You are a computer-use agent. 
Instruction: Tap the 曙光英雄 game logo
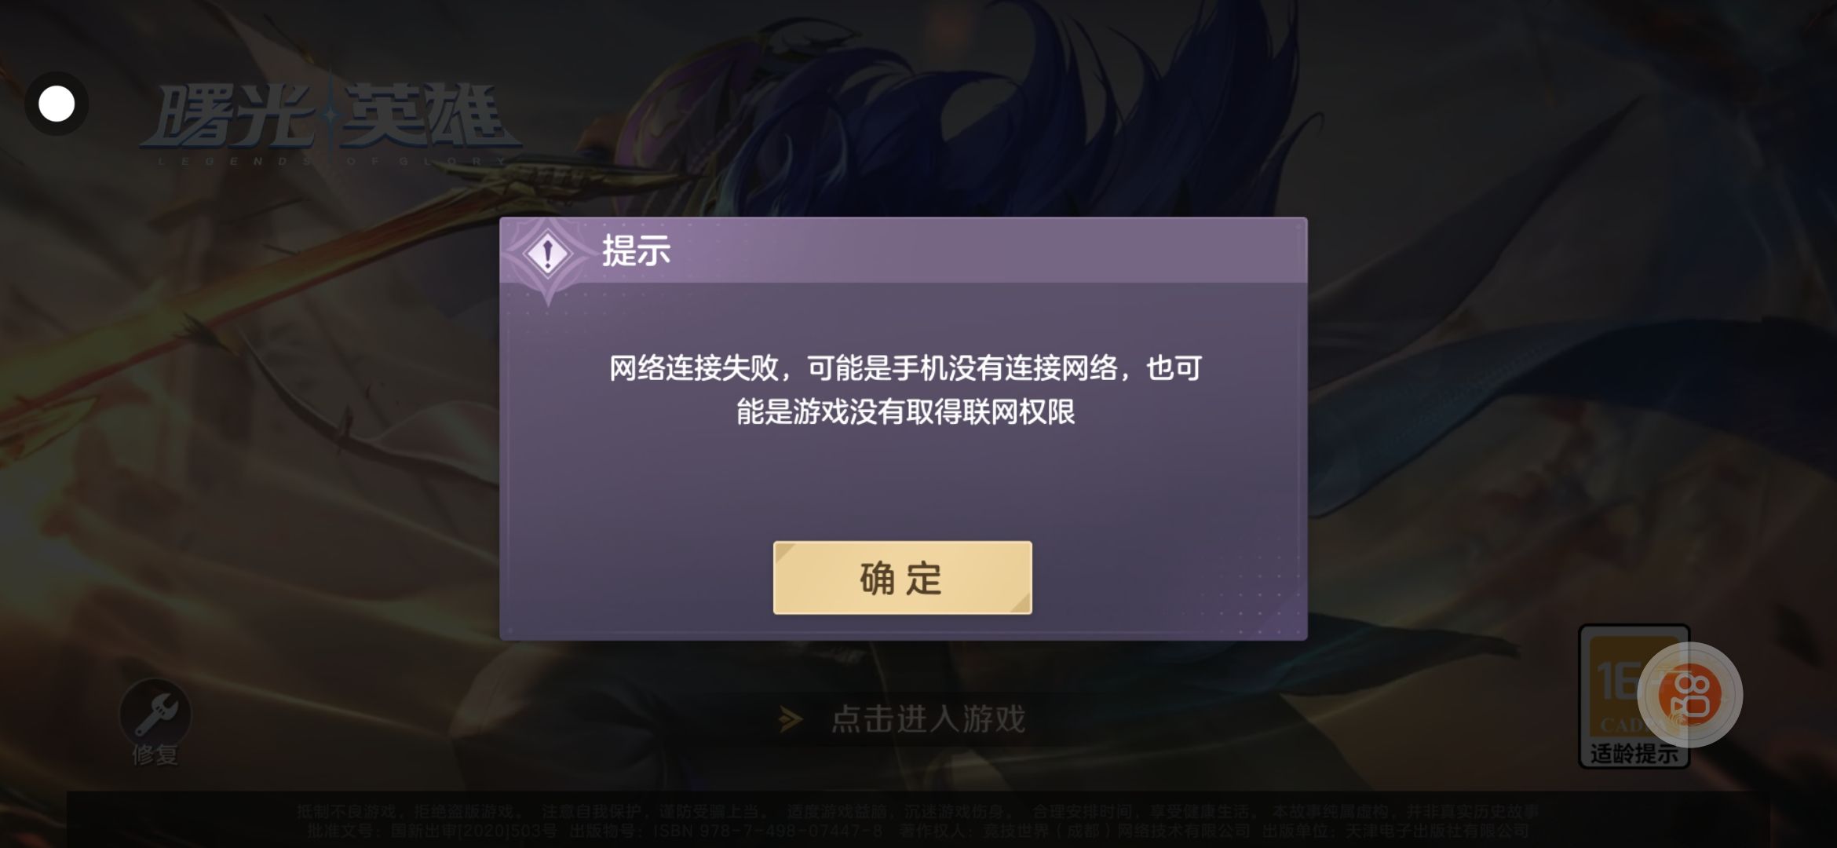click(330, 118)
